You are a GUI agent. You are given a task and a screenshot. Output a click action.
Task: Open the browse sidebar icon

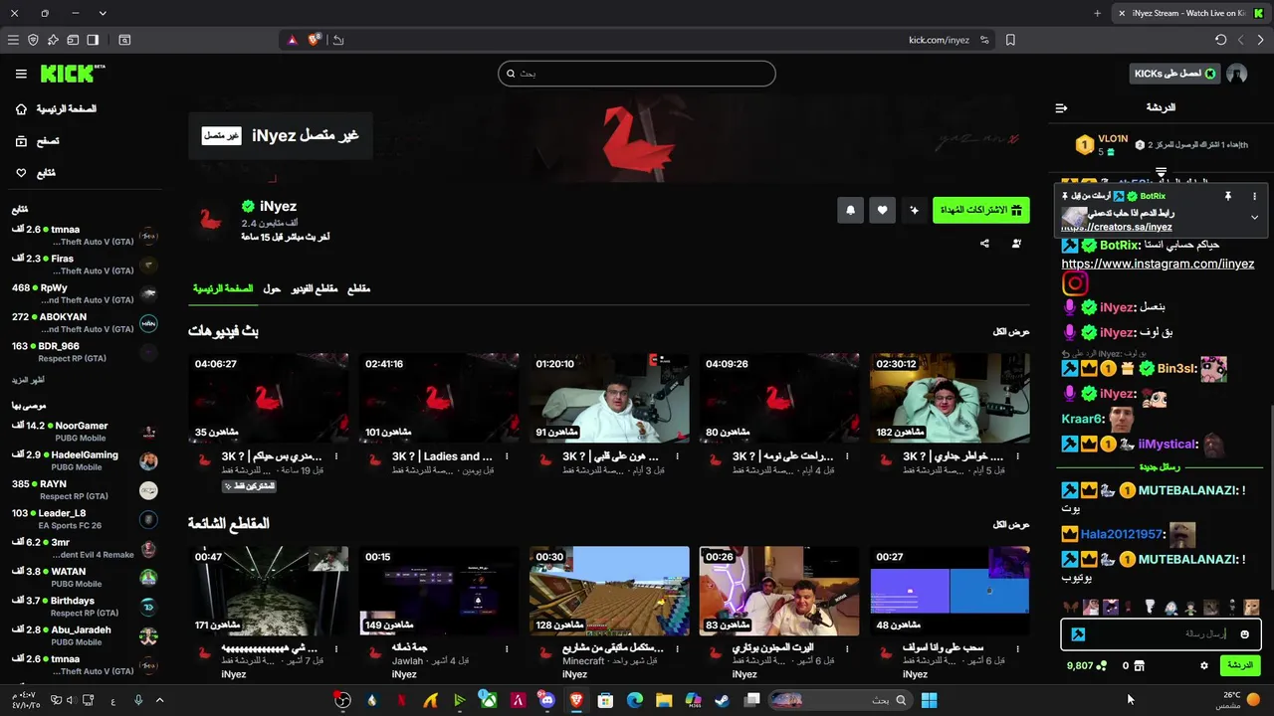(21, 141)
